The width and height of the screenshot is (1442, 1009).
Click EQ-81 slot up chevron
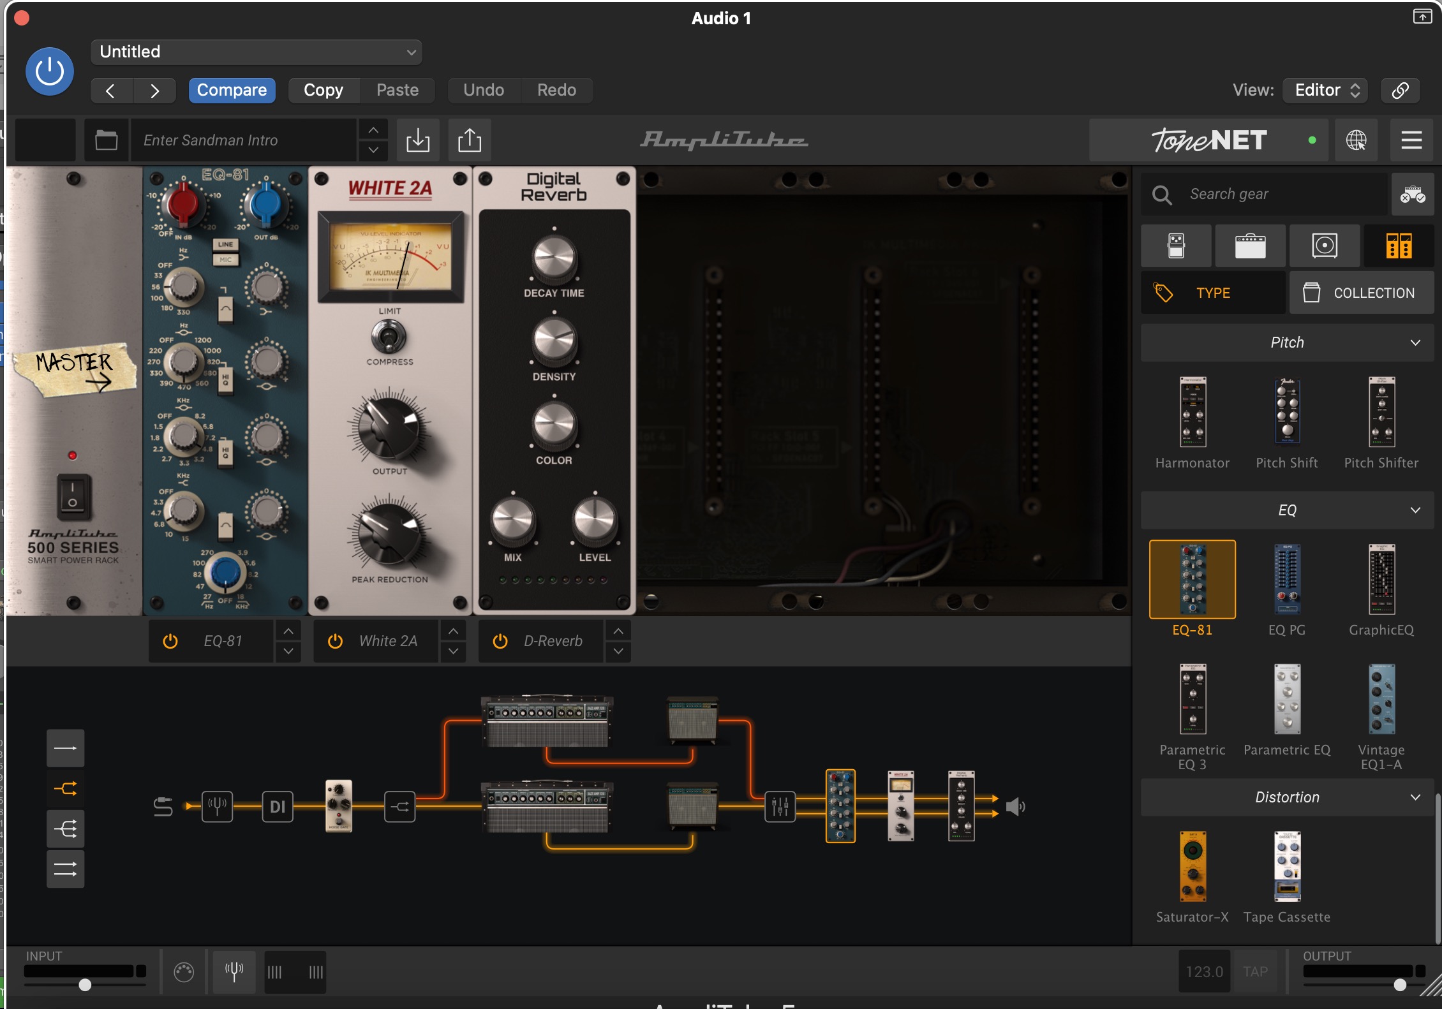pyautogui.click(x=288, y=631)
